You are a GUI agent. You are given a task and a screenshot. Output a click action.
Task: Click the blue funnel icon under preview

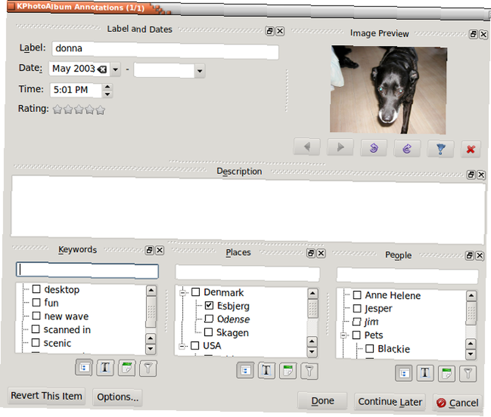click(x=440, y=149)
